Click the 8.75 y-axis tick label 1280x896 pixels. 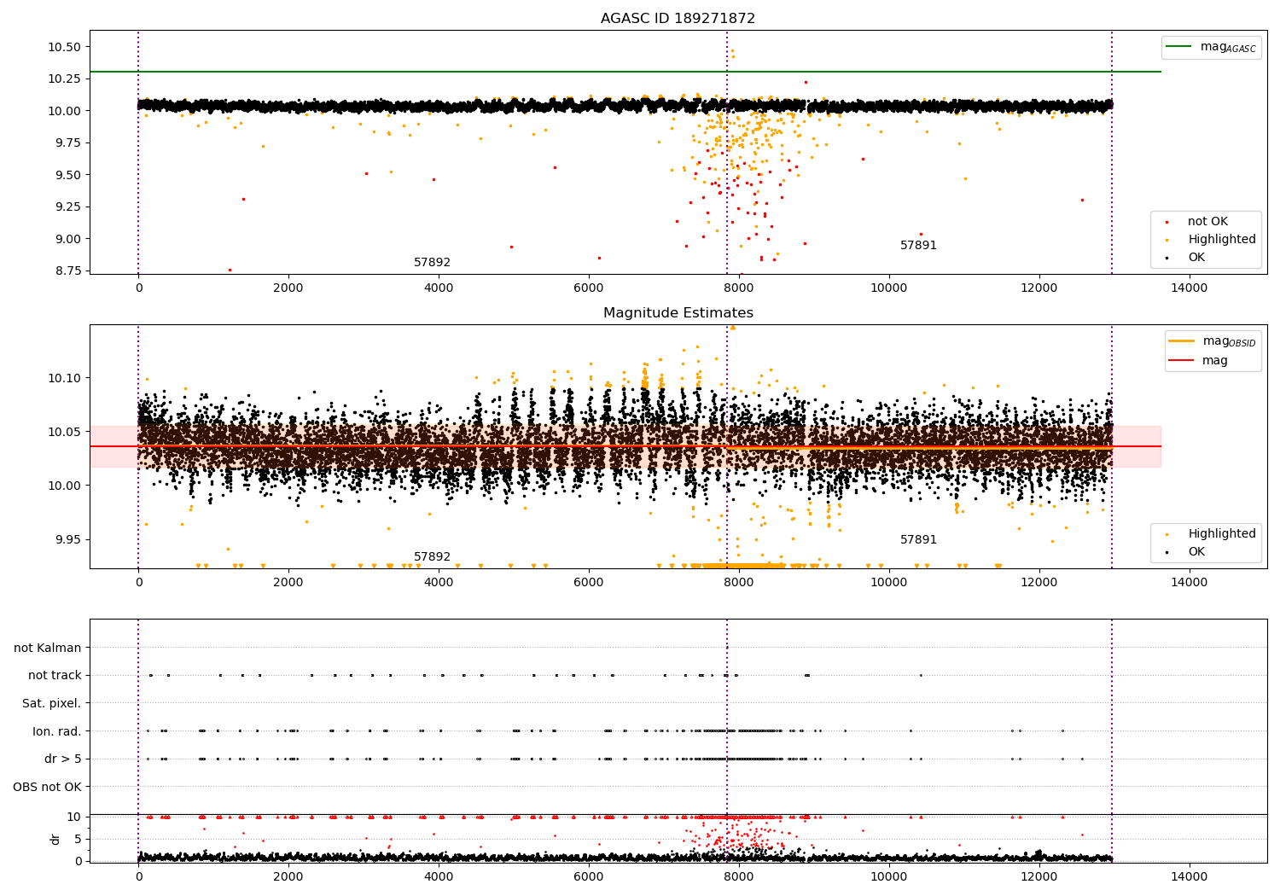click(67, 271)
